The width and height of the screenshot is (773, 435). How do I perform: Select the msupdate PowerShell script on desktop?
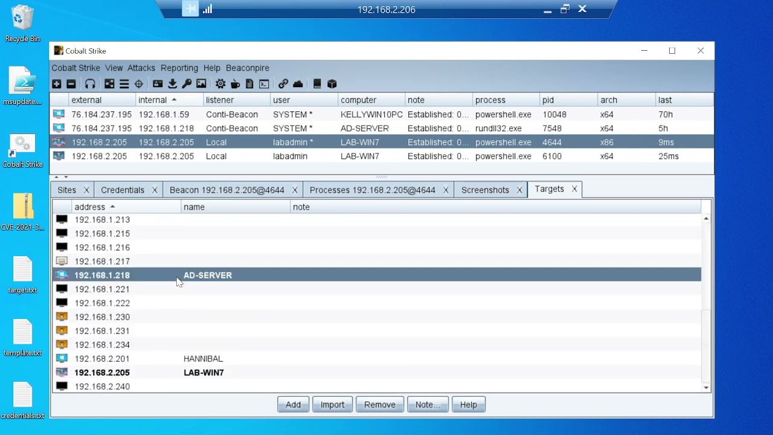pos(22,86)
